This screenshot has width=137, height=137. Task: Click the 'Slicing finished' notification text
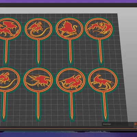click(107, 124)
